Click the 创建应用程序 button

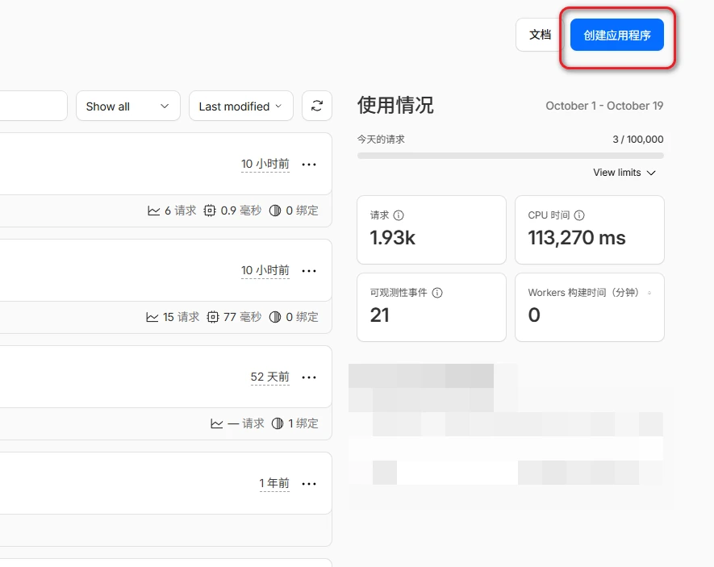617,35
